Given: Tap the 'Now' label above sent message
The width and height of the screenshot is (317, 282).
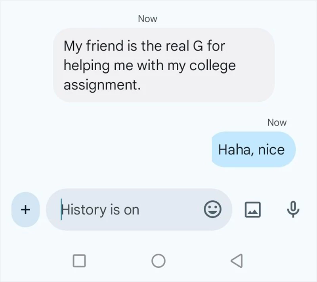Looking at the screenshot, I should point(277,122).
